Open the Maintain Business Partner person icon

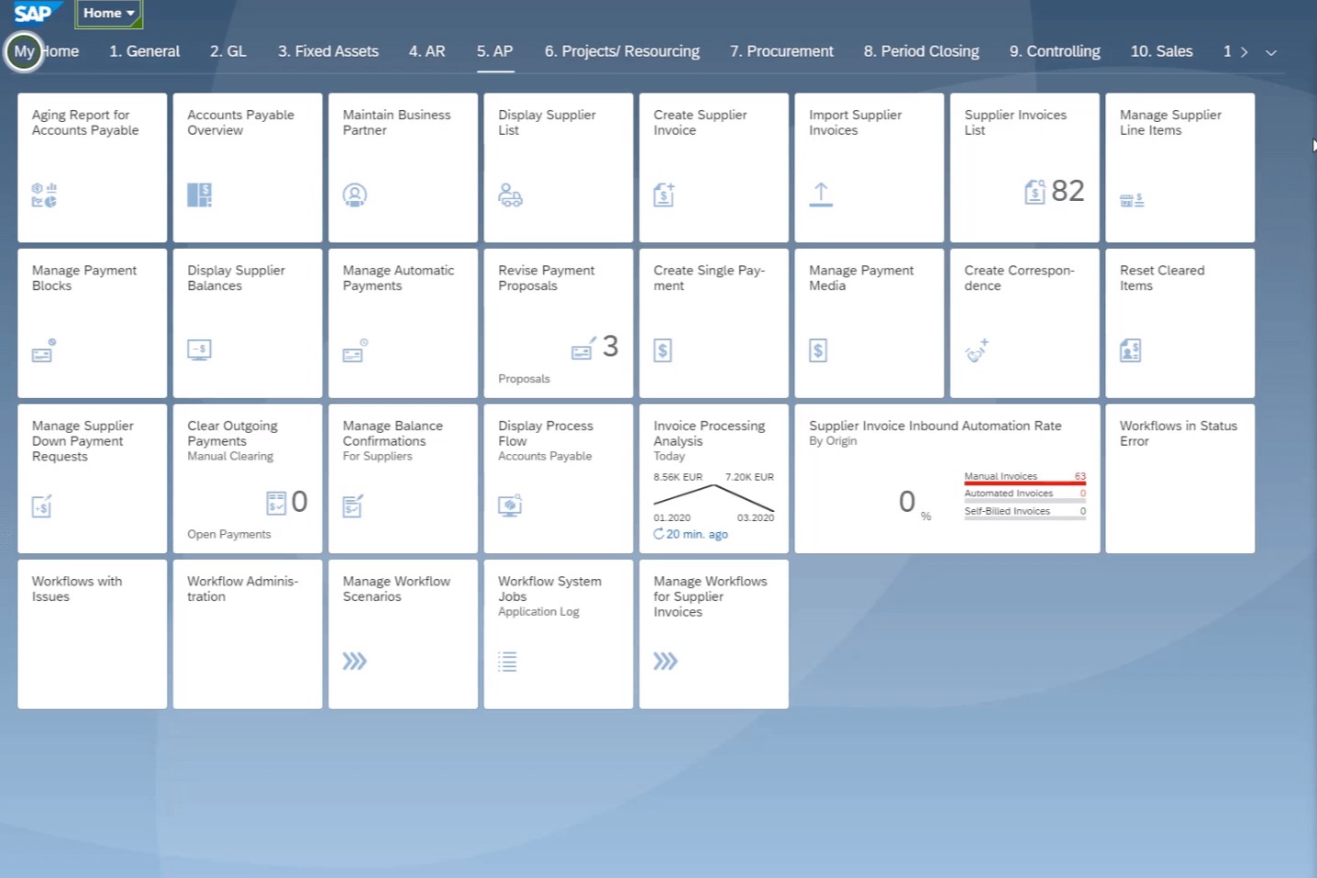[355, 194]
